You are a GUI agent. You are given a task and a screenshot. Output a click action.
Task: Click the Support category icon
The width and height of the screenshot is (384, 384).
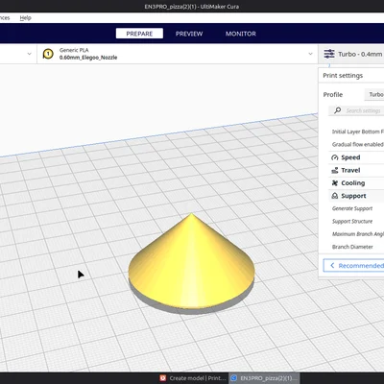tap(335, 196)
